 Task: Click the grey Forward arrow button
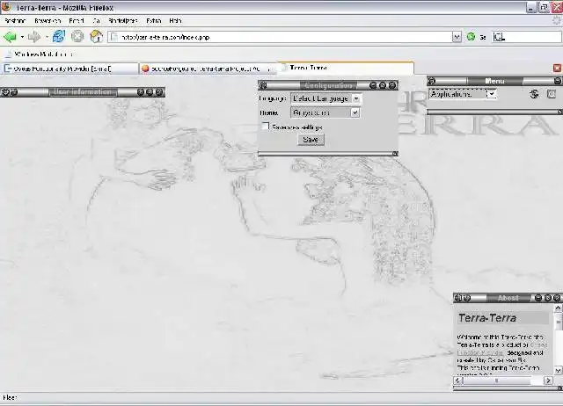(34, 37)
